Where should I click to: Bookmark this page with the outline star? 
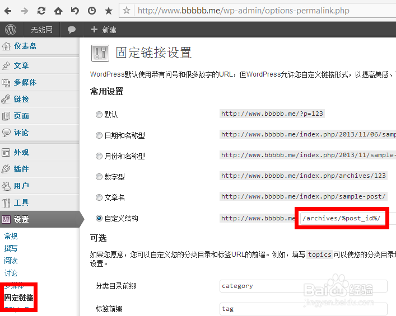[127, 11]
